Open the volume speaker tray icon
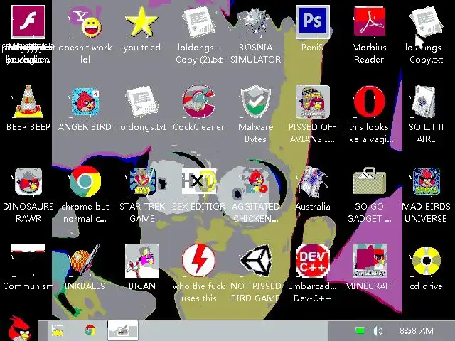The image size is (455, 341). pos(378,330)
